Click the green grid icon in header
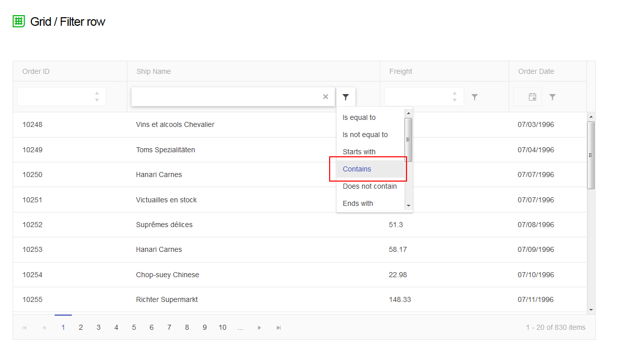630x348 pixels. (x=19, y=21)
